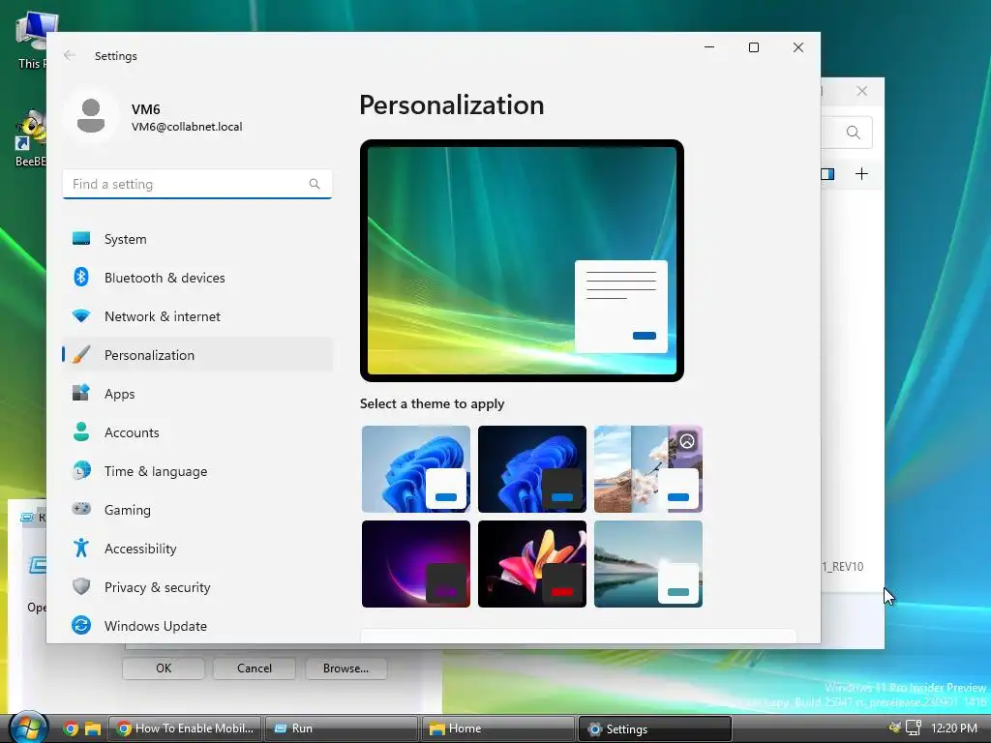991x743 pixels.
Task: Click the back arrow in Settings title bar
Action: pos(70,55)
